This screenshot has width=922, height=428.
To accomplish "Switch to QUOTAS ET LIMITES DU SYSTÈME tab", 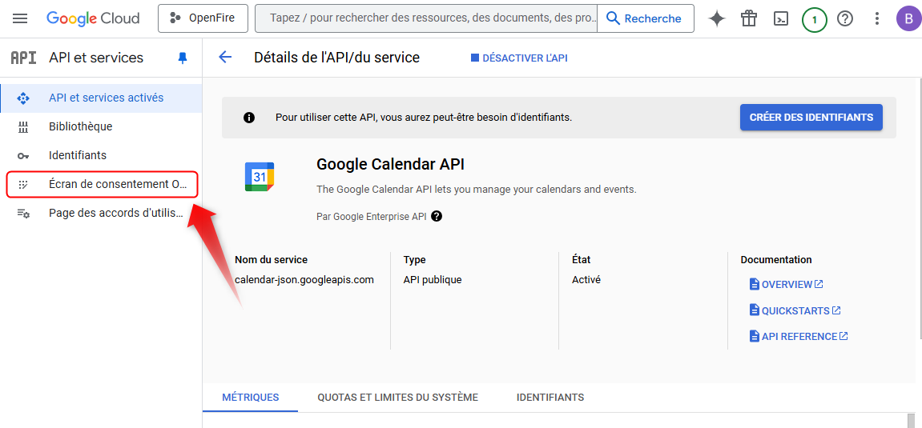I will 397,398.
